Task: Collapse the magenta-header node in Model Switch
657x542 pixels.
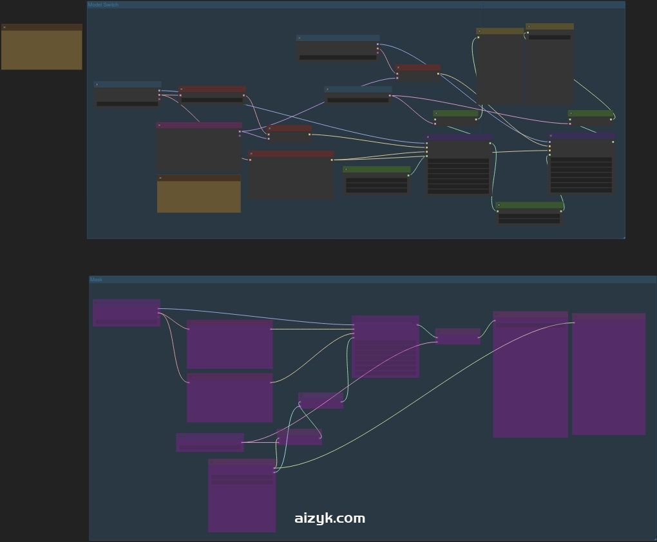Action: [x=160, y=126]
